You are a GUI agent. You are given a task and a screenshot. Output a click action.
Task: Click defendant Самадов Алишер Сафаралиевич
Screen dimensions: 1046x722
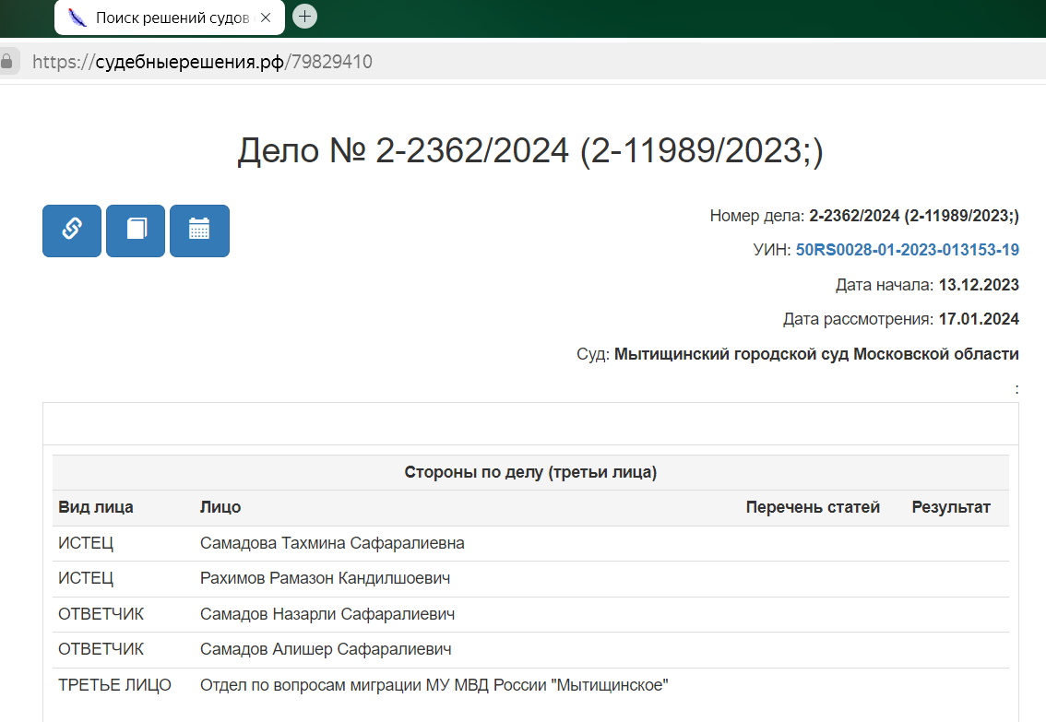click(x=325, y=649)
